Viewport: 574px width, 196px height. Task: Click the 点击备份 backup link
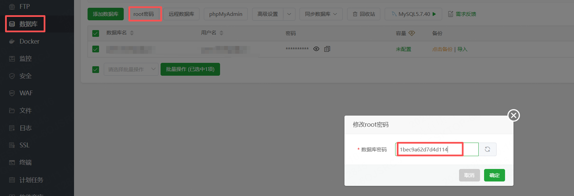[x=442, y=49]
